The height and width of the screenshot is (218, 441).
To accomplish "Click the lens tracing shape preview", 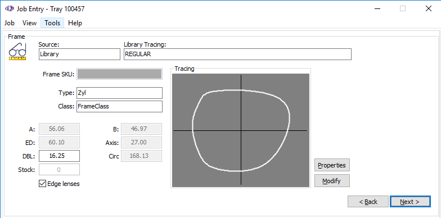I will click(x=241, y=130).
